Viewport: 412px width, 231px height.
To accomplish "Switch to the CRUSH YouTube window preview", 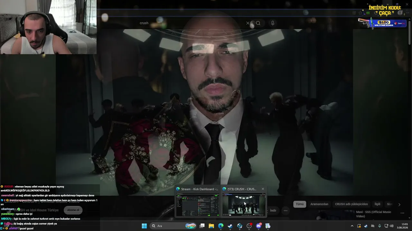I will 244,204.
